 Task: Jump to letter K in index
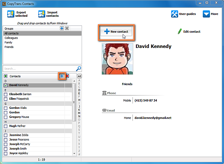point(79,110)
